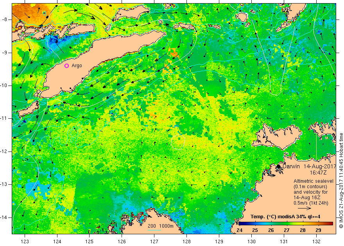Viewport: 344px width, 246px height.
Task: Click the 200 1000m depth contour label
Action: [x=161, y=226]
